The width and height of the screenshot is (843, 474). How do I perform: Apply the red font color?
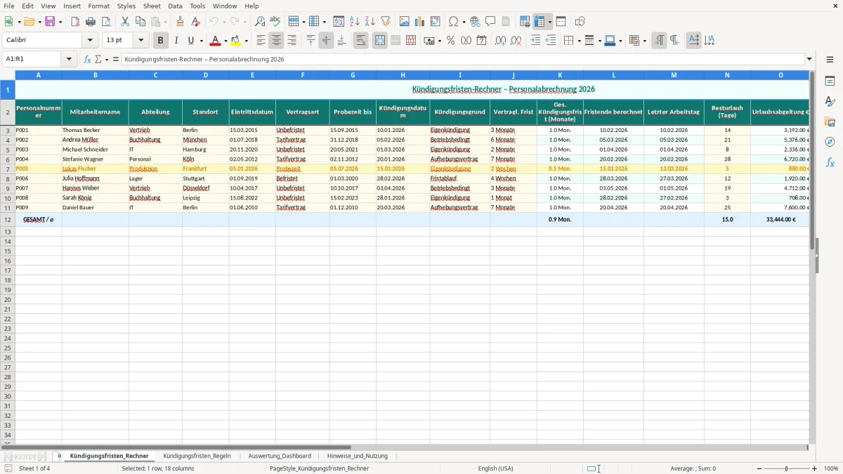click(x=216, y=41)
